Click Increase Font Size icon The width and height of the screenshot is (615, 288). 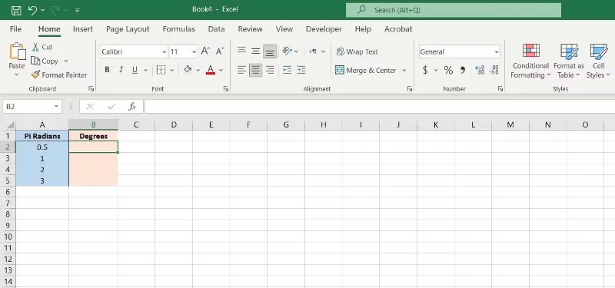[205, 51]
